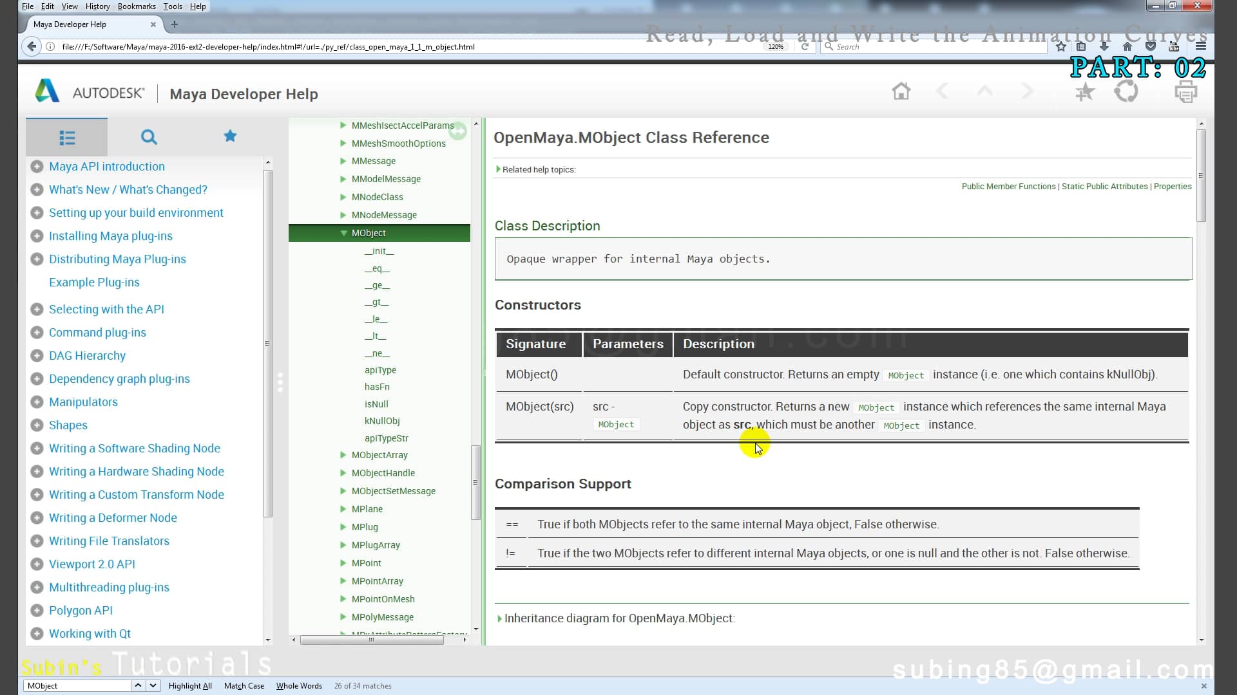
Task: Click the find bar MObject text field
Action: (x=77, y=686)
